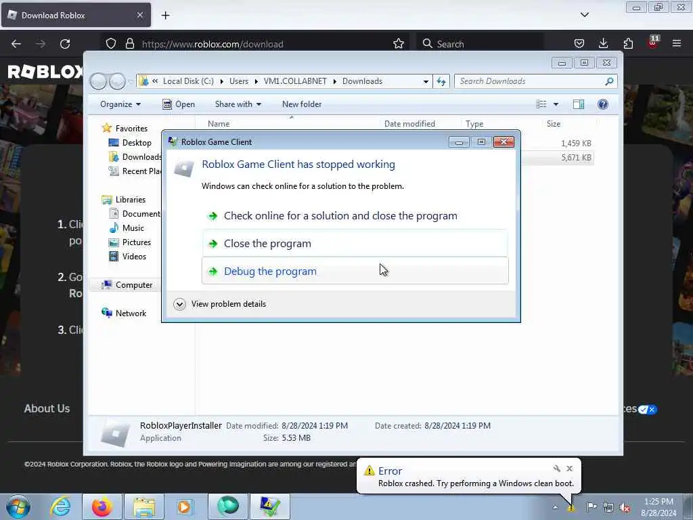Click the Search Downloads magnifier icon
The width and height of the screenshot is (693, 520).
click(x=609, y=81)
